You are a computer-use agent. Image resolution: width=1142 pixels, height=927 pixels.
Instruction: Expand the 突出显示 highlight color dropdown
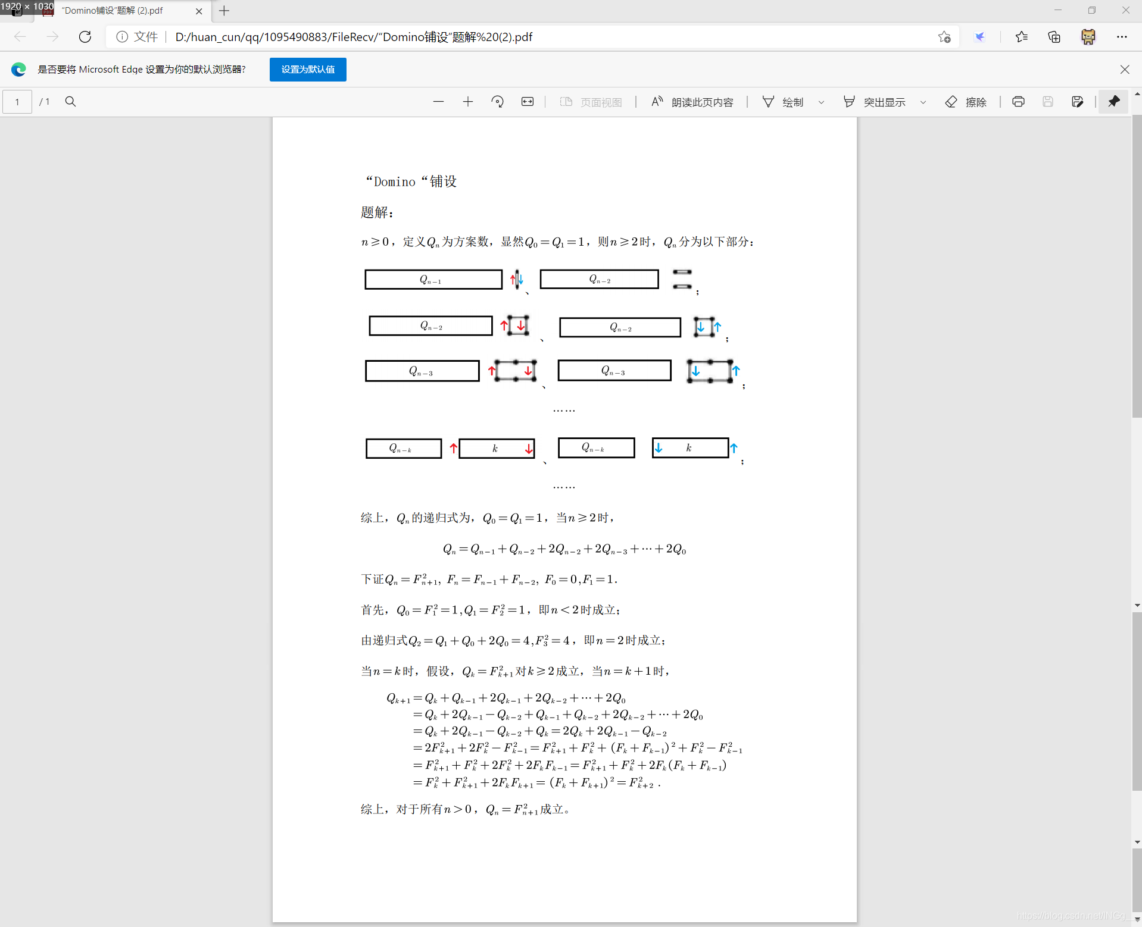tap(923, 102)
